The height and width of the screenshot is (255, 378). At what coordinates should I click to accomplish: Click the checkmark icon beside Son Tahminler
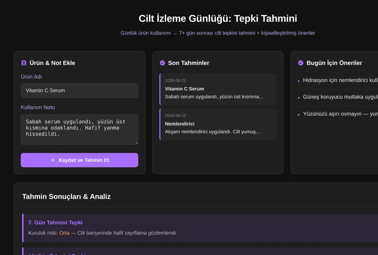pyautogui.click(x=162, y=63)
